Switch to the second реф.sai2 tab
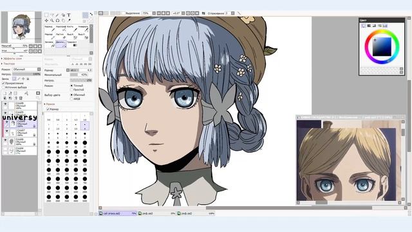 pos(157,213)
